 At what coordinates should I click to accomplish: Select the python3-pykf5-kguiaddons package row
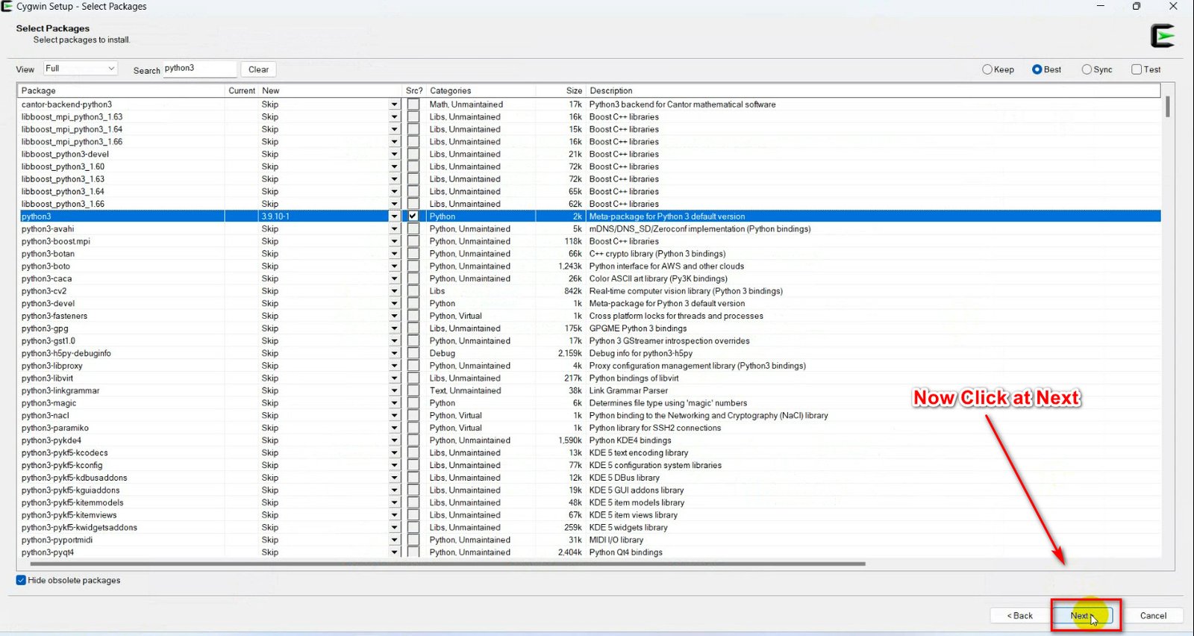[x=589, y=490]
